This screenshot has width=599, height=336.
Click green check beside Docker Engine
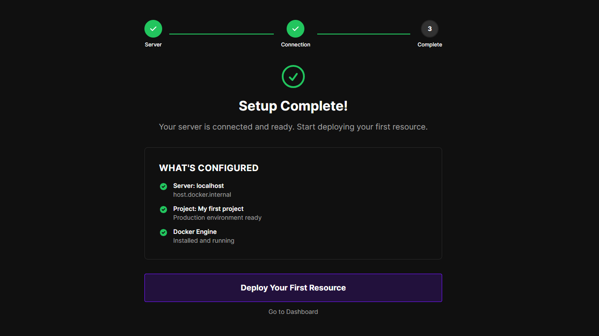tap(163, 233)
